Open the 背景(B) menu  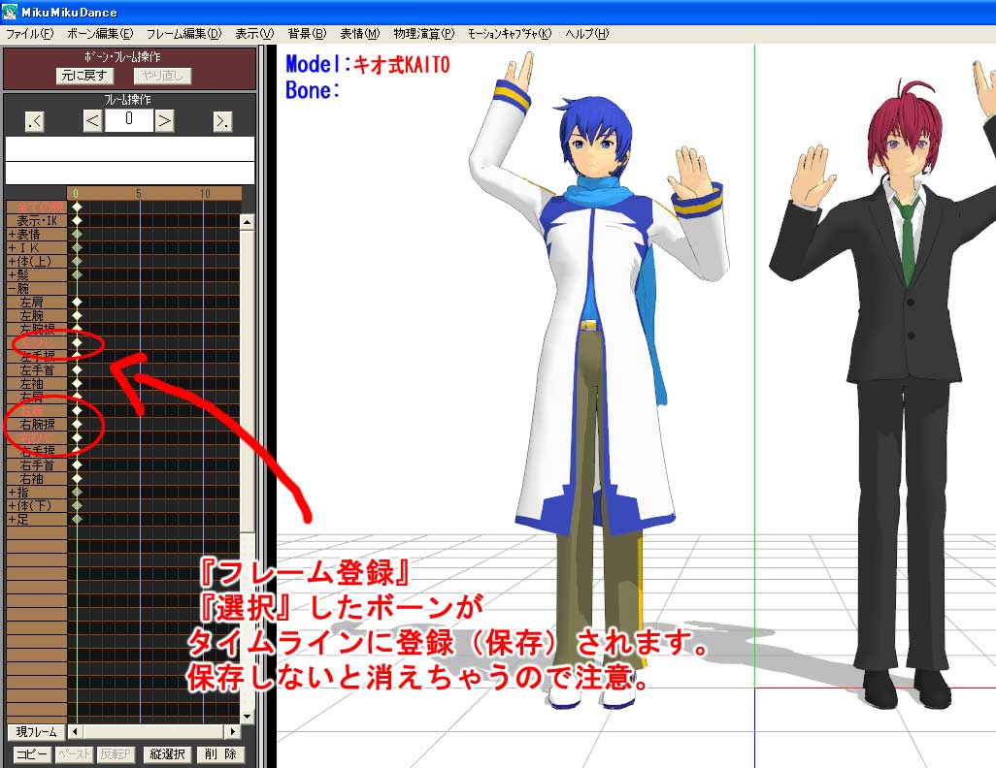[307, 34]
